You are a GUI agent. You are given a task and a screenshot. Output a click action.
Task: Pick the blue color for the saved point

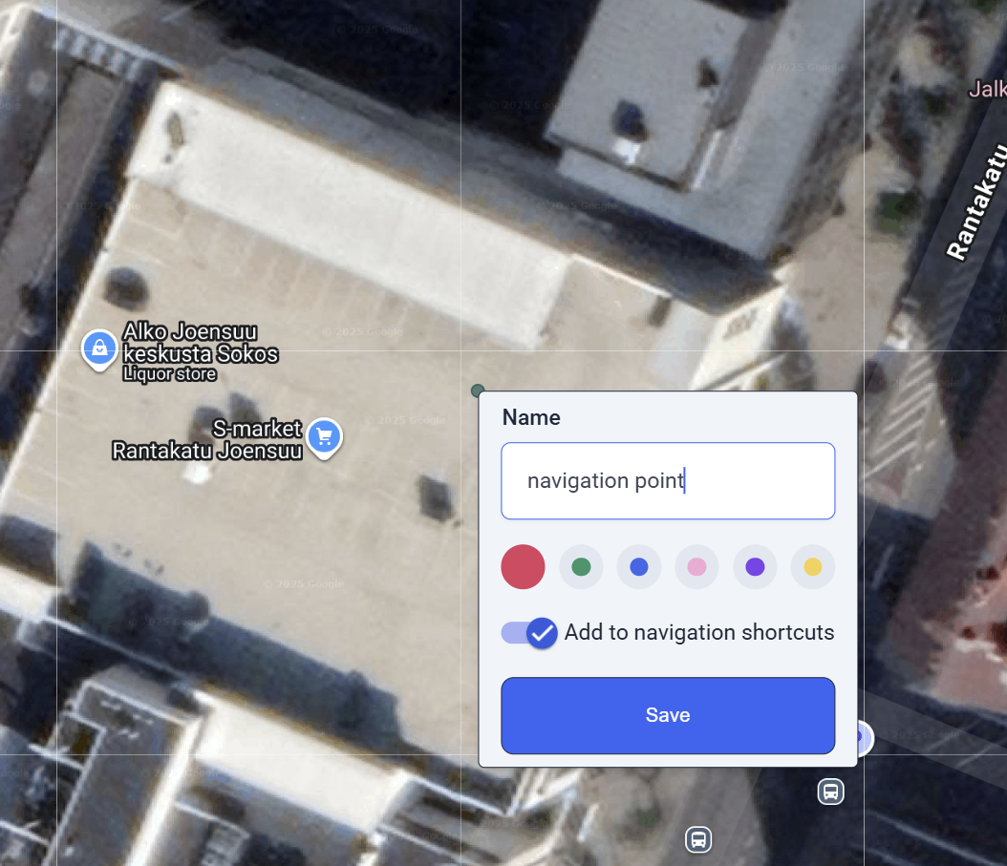tap(638, 566)
